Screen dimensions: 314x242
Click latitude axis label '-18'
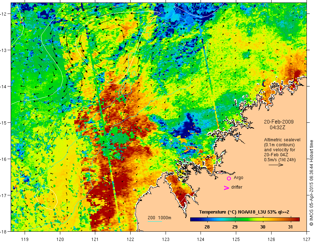pyautogui.click(x=4, y=231)
